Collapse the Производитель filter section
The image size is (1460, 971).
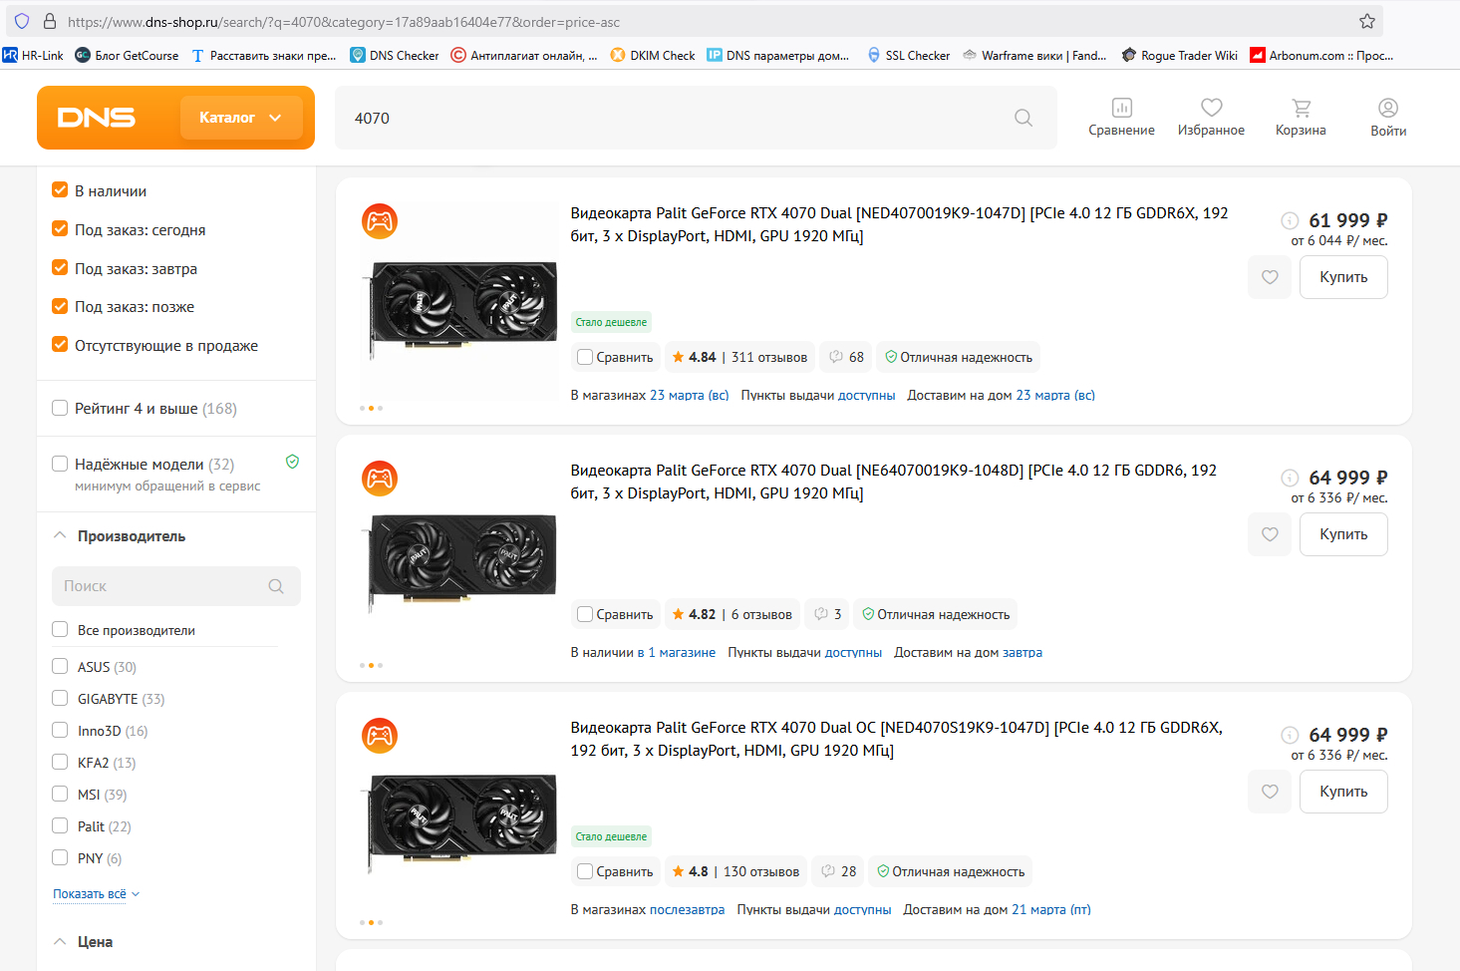61,535
